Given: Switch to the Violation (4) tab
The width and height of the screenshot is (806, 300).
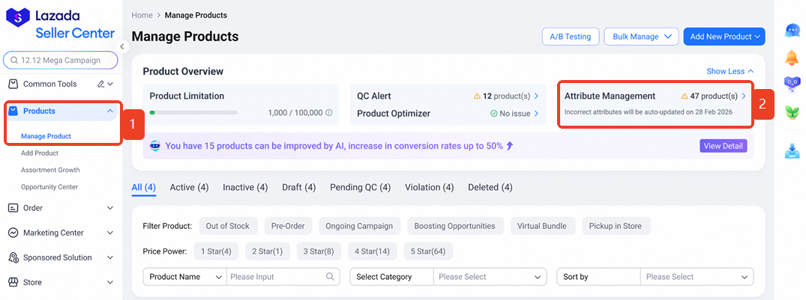Looking at the screenshot, I should 429,188.
